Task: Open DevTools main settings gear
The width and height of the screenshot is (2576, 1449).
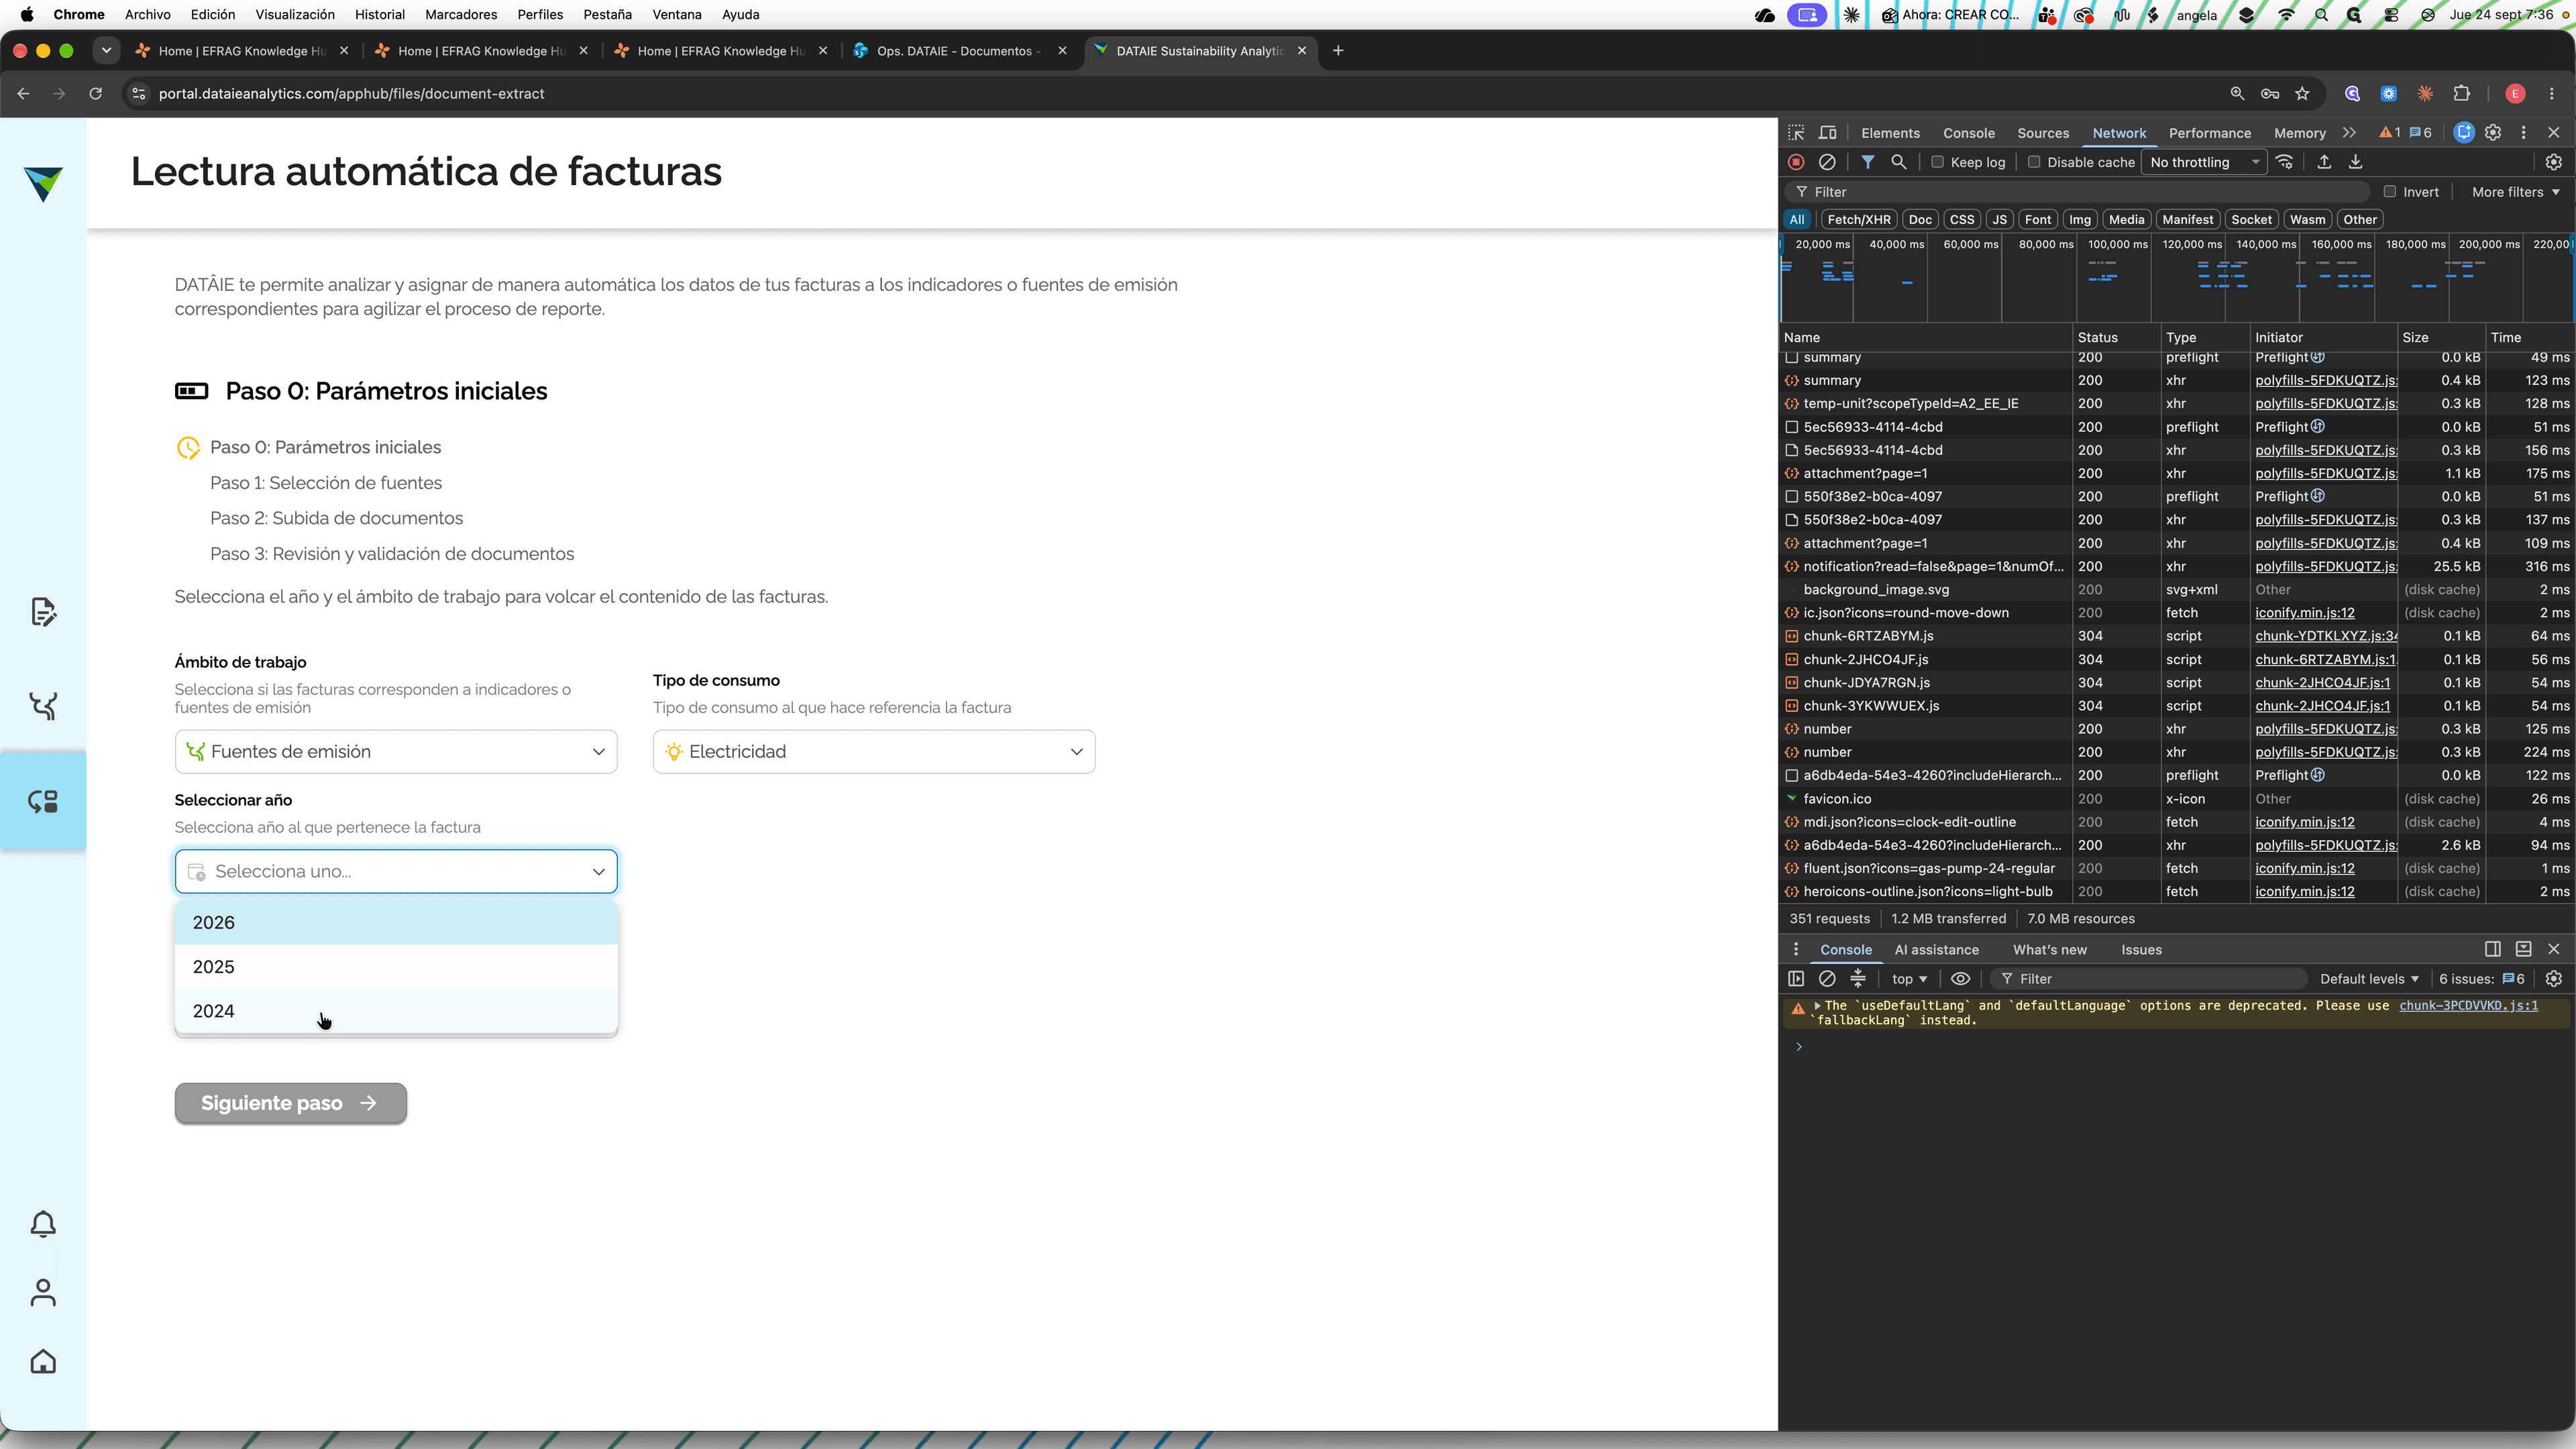Action: pos(2493,132)
